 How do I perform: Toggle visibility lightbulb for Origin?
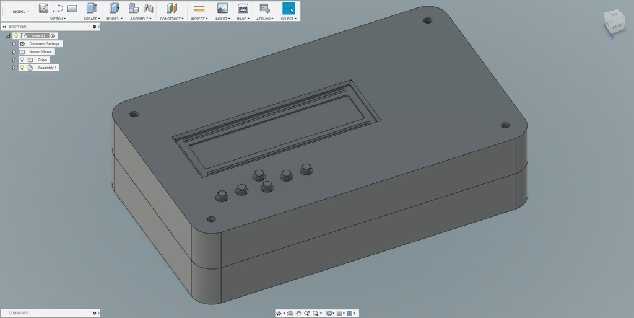[22, 60]
